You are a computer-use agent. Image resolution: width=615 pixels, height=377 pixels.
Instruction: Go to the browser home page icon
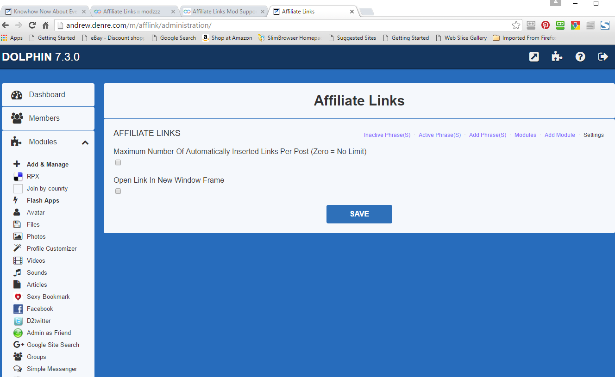click(45, 25)
